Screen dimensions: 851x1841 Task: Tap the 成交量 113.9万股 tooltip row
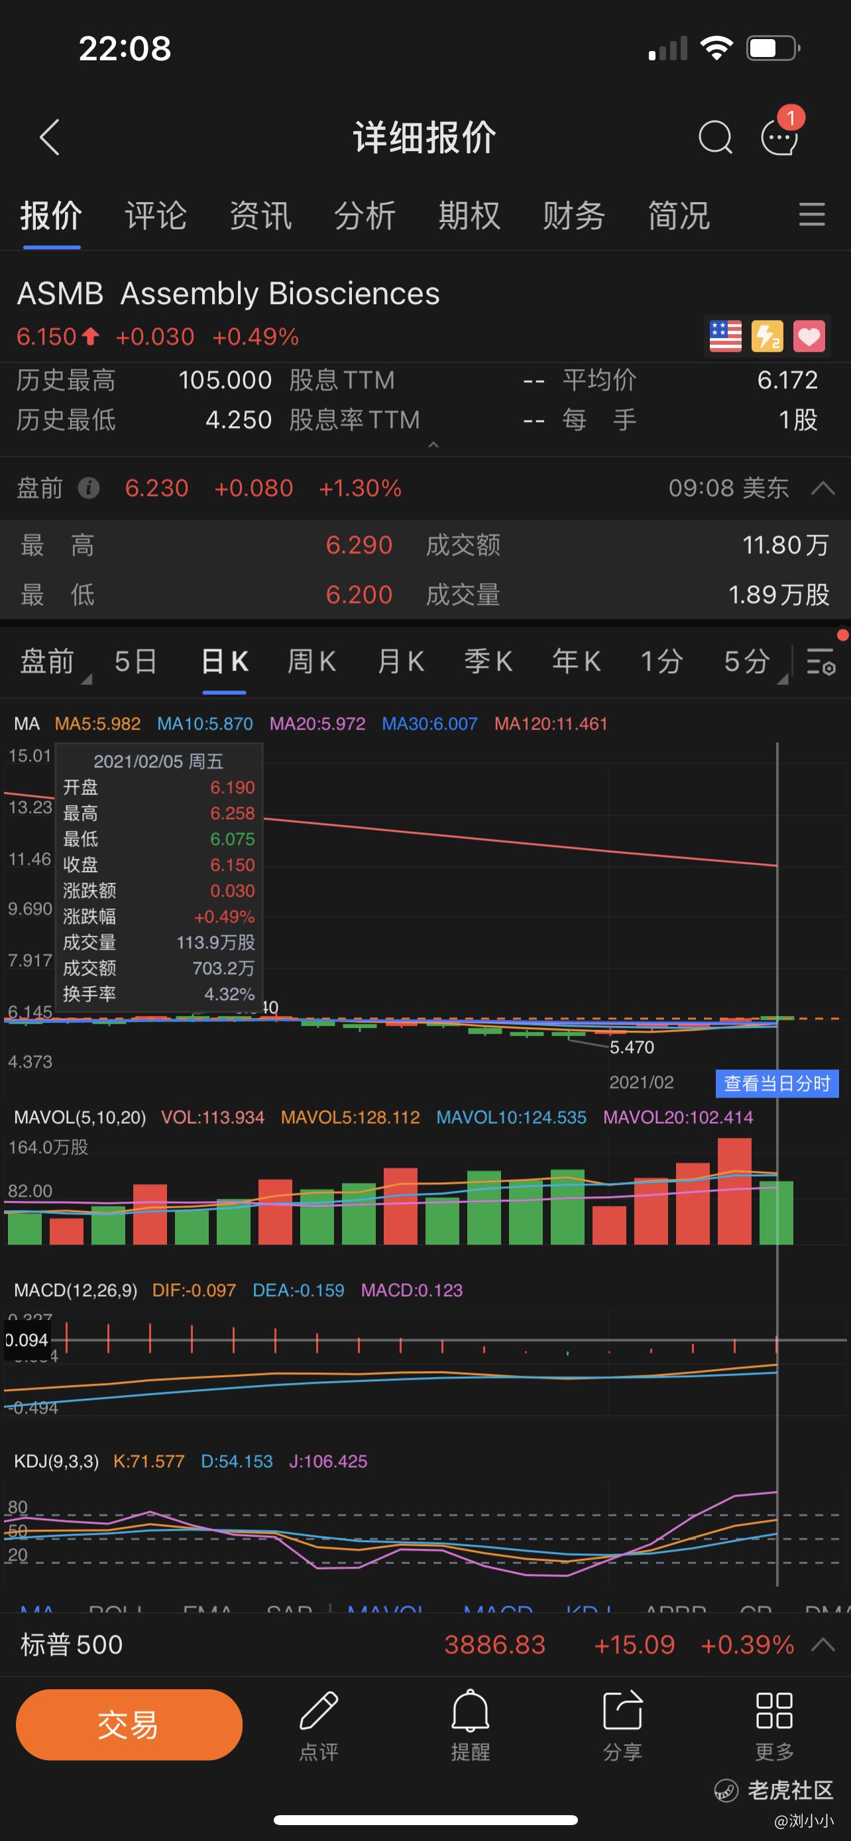coord(158,942)
